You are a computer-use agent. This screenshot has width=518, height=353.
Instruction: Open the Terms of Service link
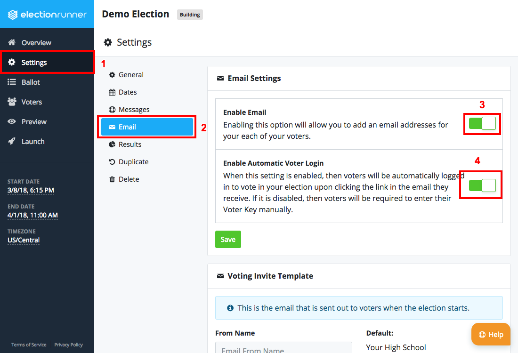(x=28, y=345)
